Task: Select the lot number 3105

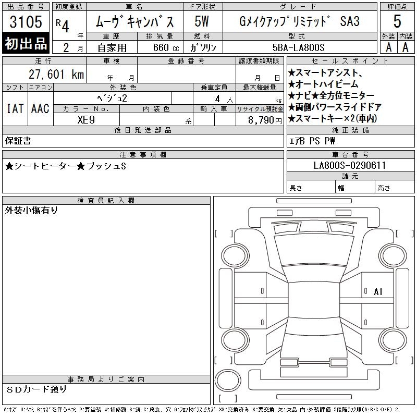Action: pyautogui.click(x=26, y=21)
